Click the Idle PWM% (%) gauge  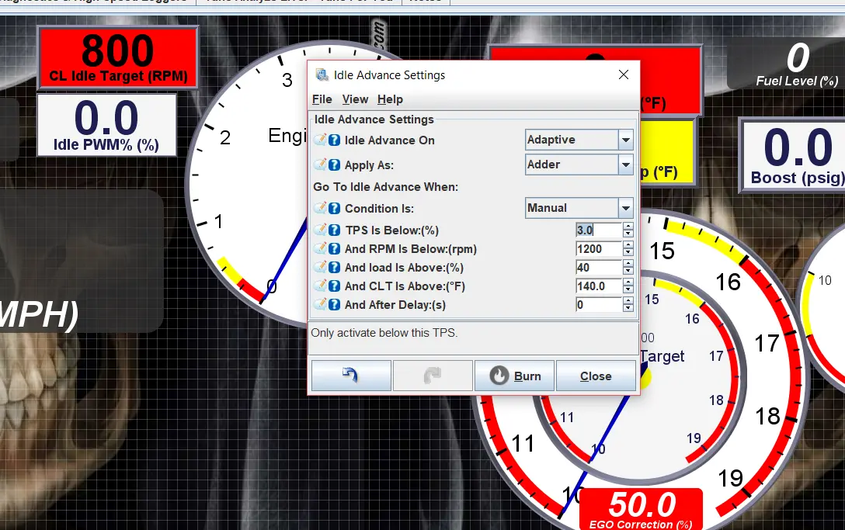point(106,125)
